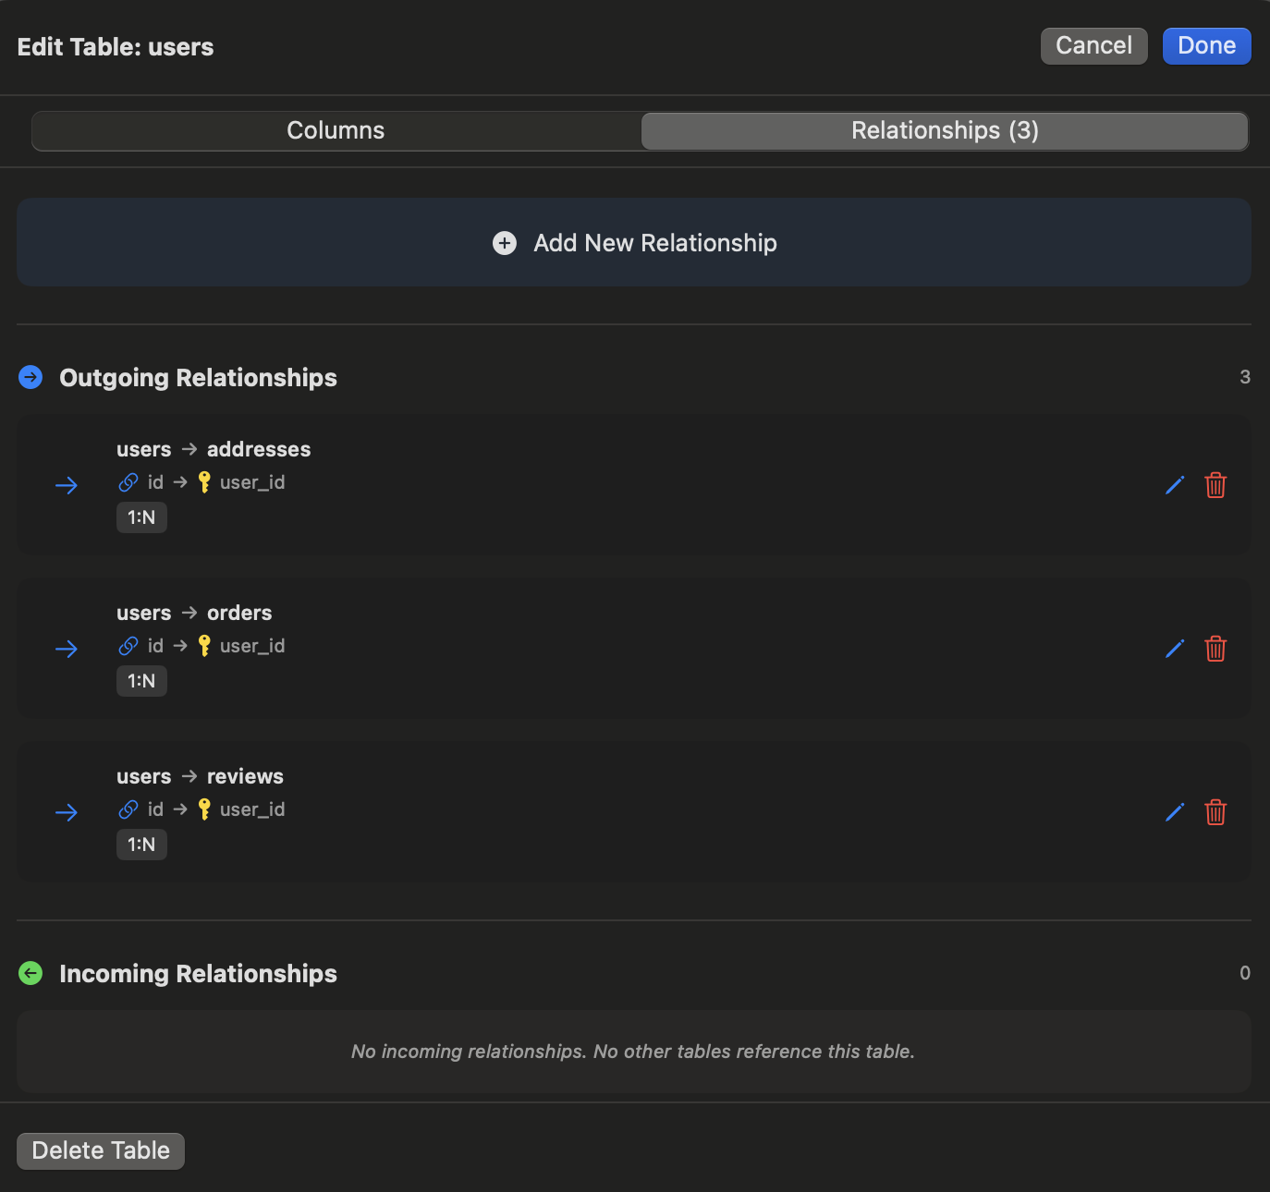
Task: Confirm changes with the Done button
Action: click(1206, 46)
